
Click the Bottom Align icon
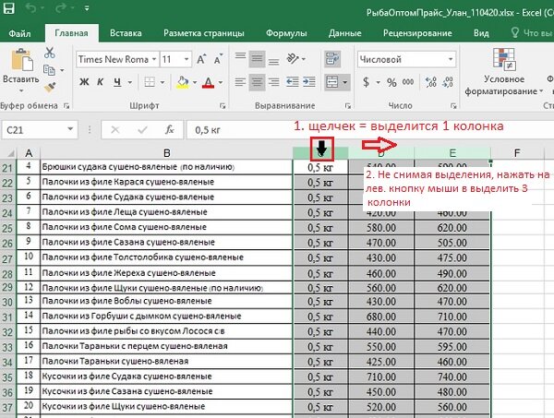tap(273, 60)
